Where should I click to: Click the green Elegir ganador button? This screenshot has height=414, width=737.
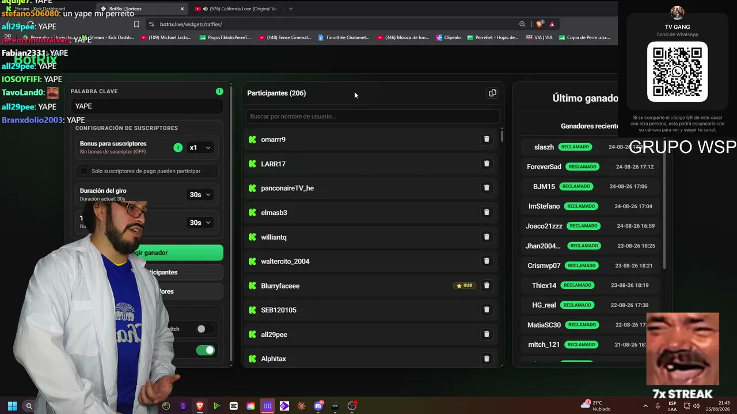147,252
